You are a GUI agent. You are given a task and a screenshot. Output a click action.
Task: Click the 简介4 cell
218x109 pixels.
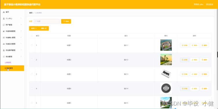(126, 89)
